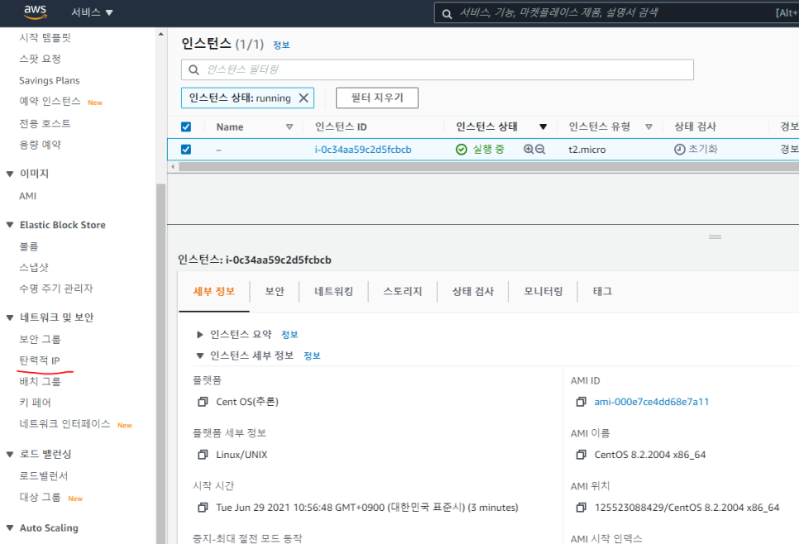Collapse the 인스턴스 세부 정보 section
The height and width of the screenshot is (544, 799).
pyautogui.click(x=200, y=356)
